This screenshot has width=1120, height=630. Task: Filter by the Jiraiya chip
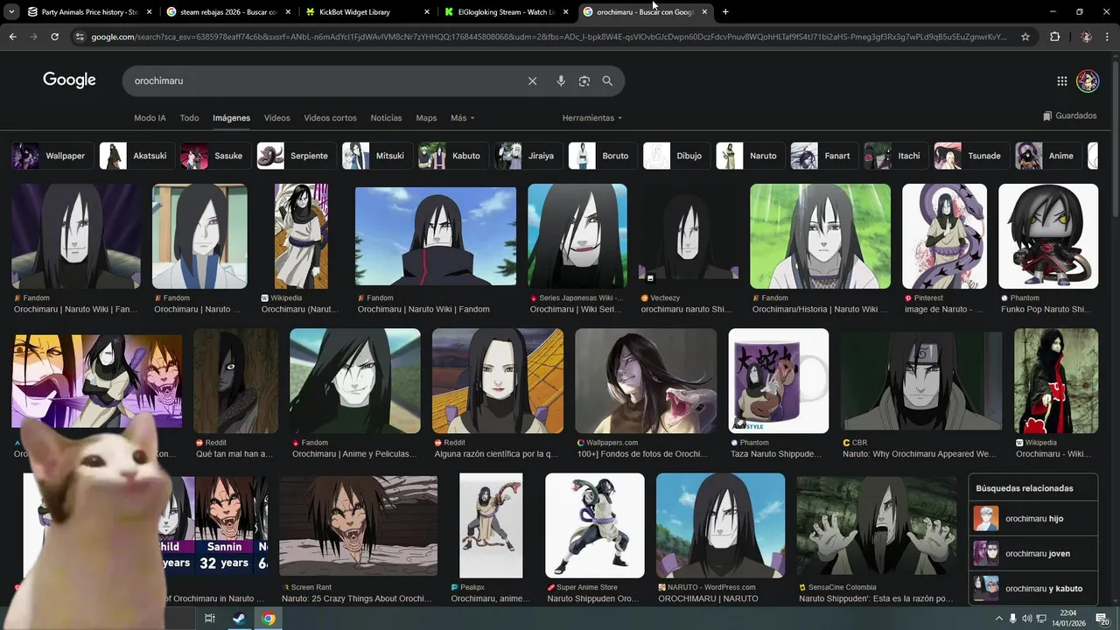click(x=528, y=156)
